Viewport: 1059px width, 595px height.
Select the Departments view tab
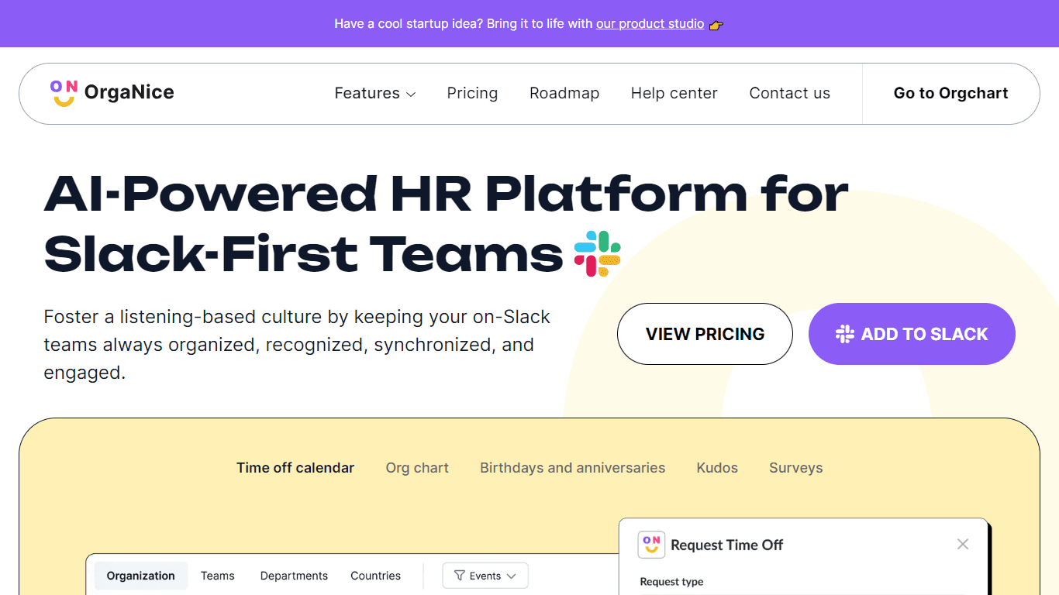point(294,576)
